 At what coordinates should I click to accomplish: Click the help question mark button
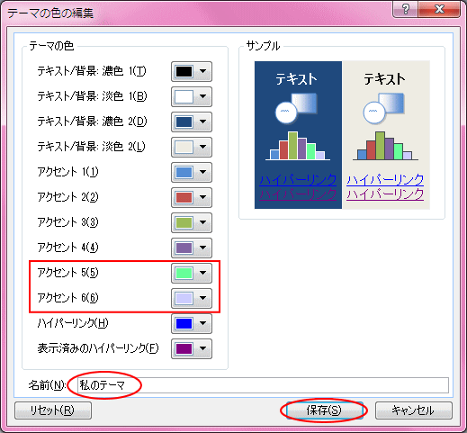coord(406,10)
